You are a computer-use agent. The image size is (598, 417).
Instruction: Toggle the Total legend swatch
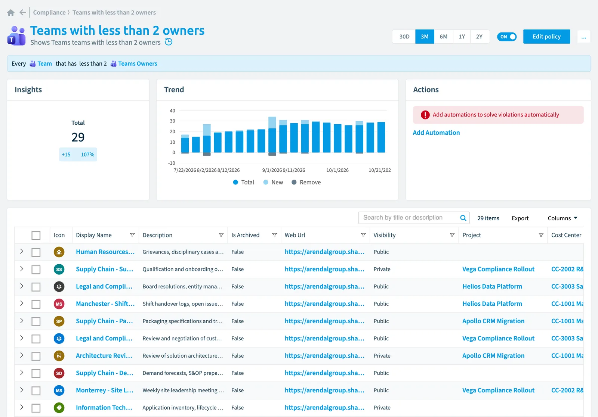[235, 182]
